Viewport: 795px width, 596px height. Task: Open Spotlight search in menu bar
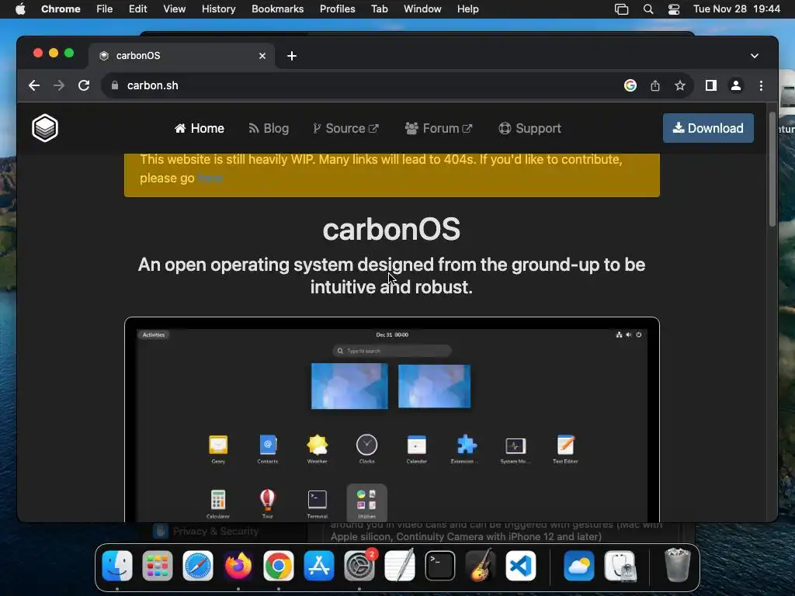[648, 9]
